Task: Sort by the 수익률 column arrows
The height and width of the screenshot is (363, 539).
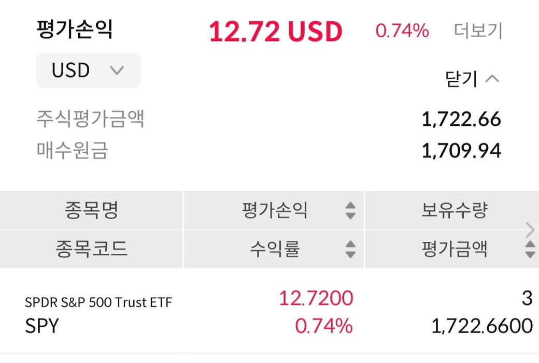Action: (350, 249)
